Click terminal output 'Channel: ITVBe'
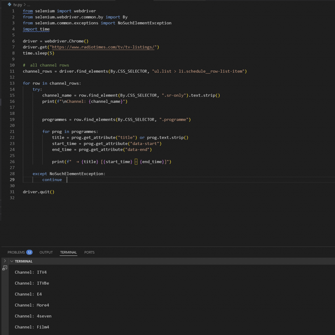The width and height of the screenshot is (335, 335). [32, 283]
